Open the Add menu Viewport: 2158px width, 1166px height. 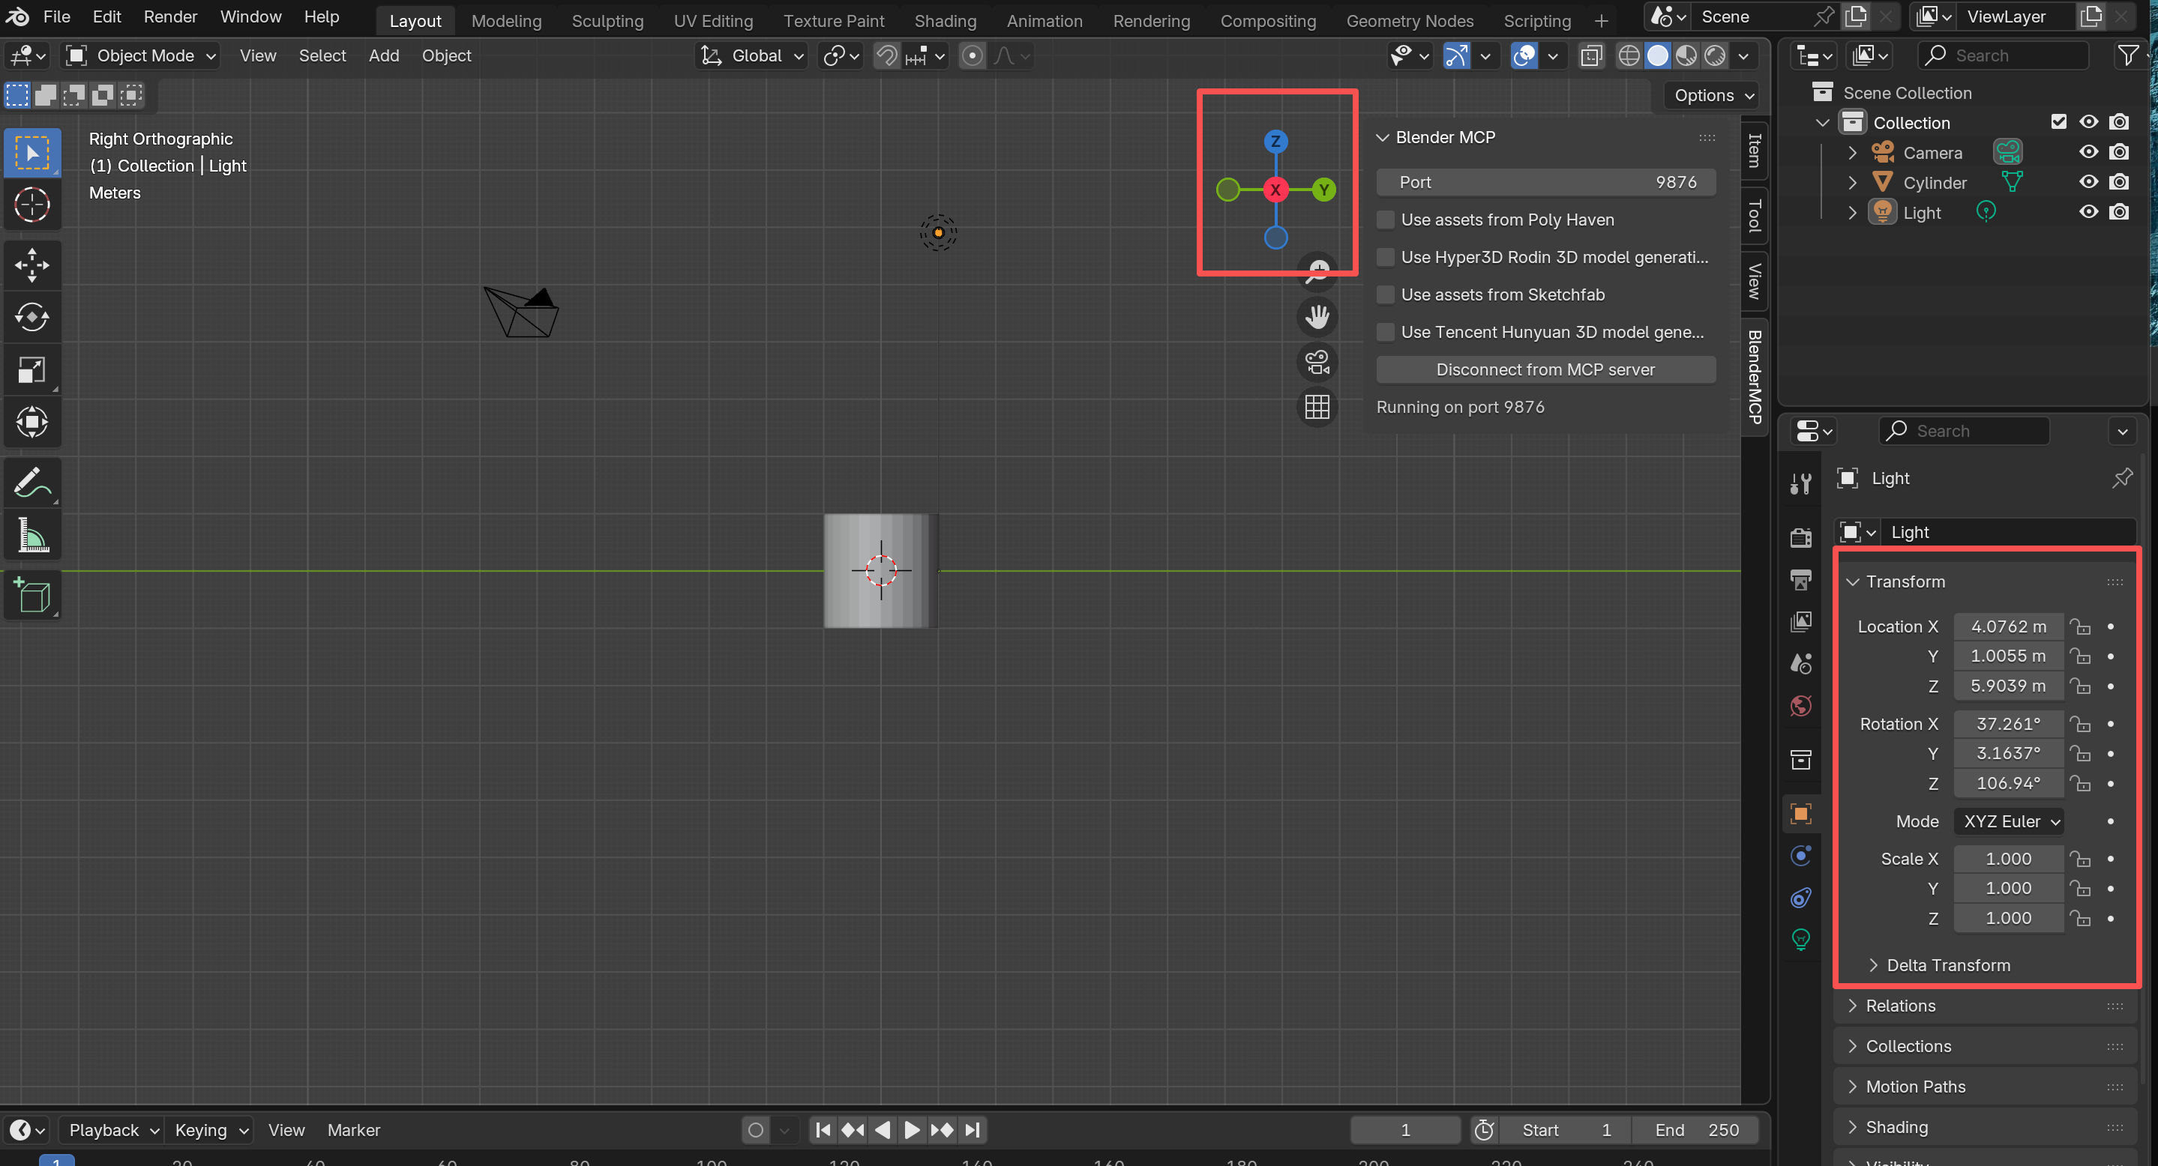coord(383,55)
